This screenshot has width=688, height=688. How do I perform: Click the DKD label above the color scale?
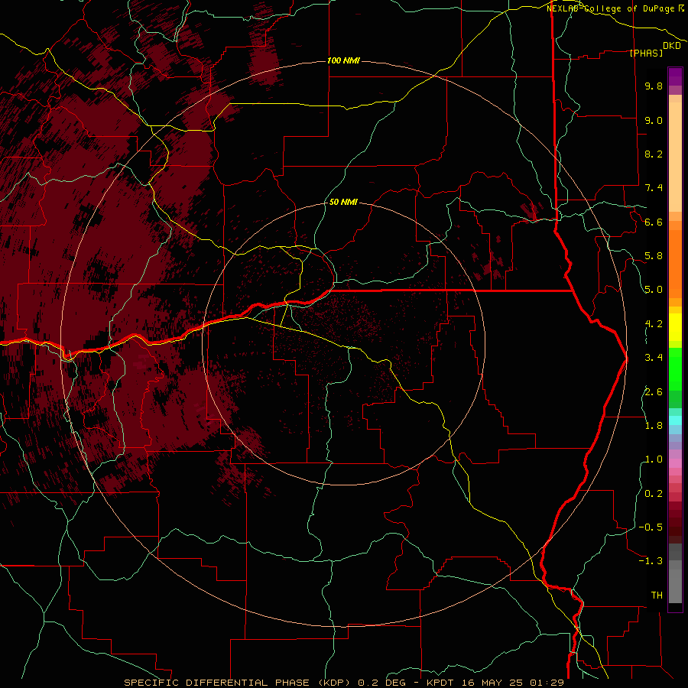point(672,46)
